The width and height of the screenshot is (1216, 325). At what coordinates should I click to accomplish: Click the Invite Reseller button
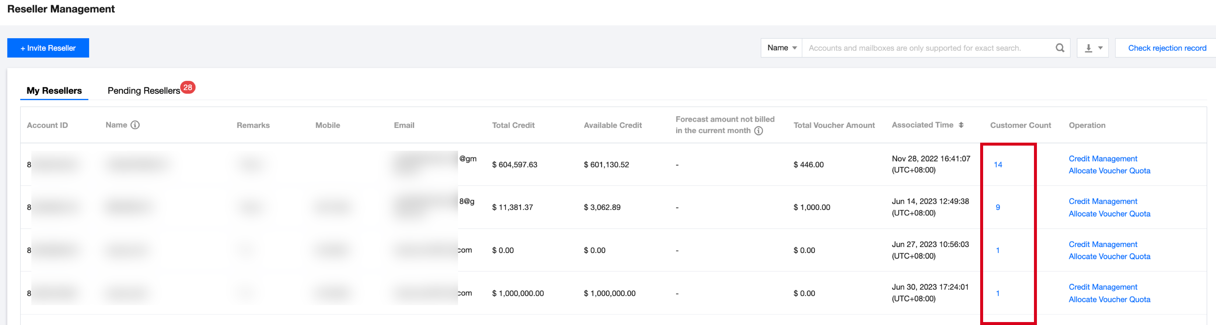click(x=48, y=48)
